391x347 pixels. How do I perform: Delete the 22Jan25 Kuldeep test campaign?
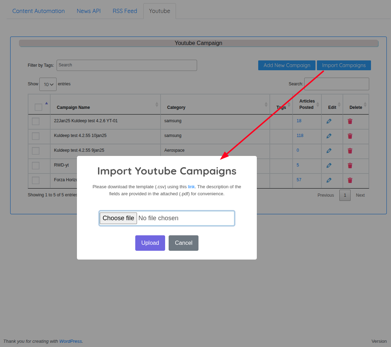click(350, 121)
